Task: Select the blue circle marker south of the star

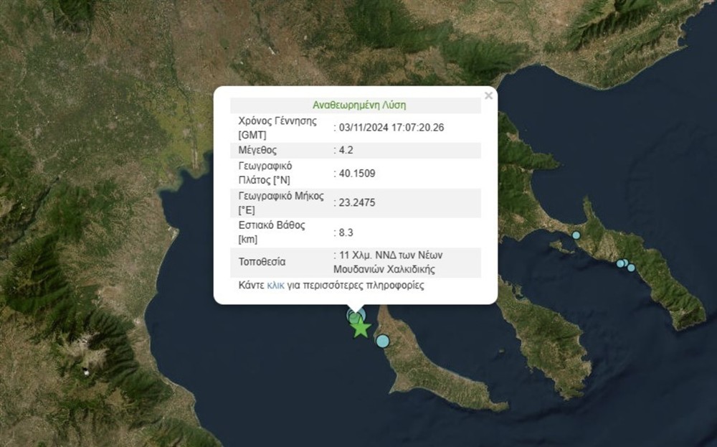Action: [382, 341]
